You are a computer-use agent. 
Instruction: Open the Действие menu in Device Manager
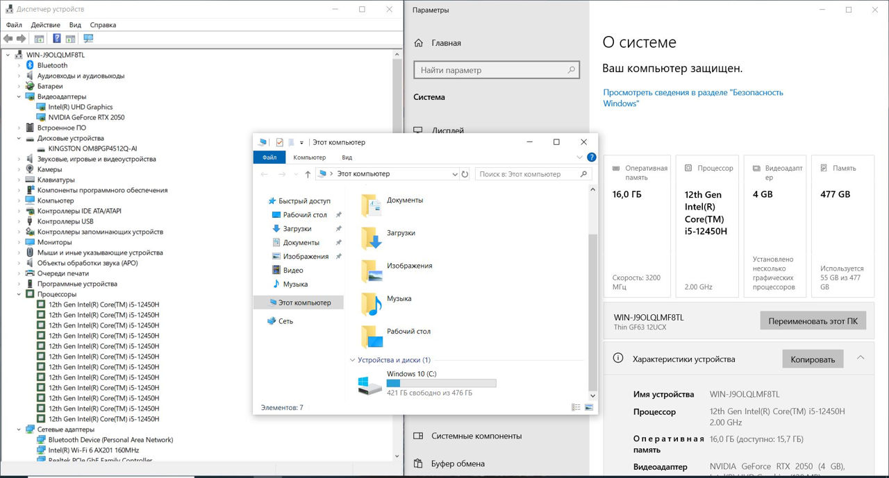pyautogui.click(x=45, y=25)
